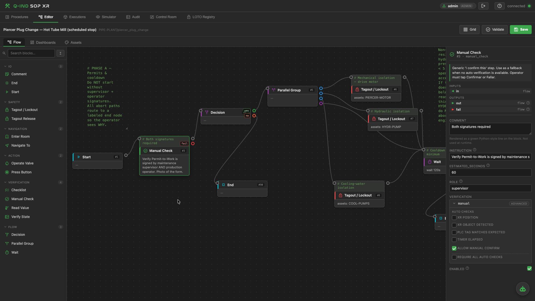
Task: Click help icon next to INSTRUCTION label
Action: (x=475, y=150)
